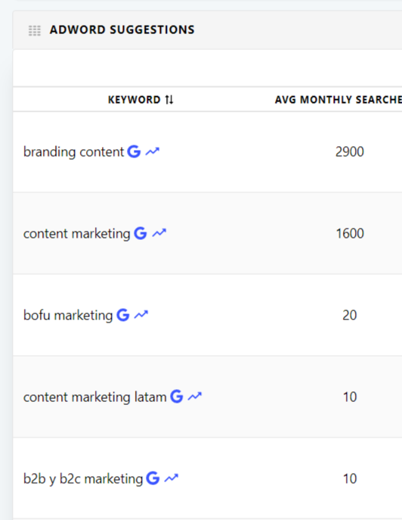Select the bofu marketing keyword text
402x520 pixels.
68,316
